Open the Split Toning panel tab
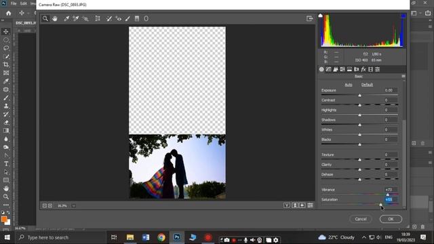Viewport: 434px width, 244px height. [349, 69]
